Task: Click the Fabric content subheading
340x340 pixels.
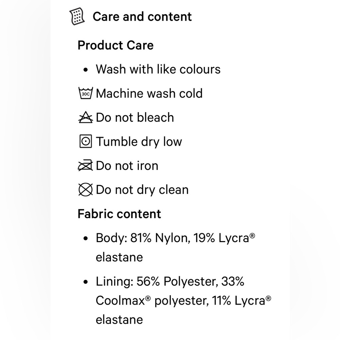Action: (119, 214)
